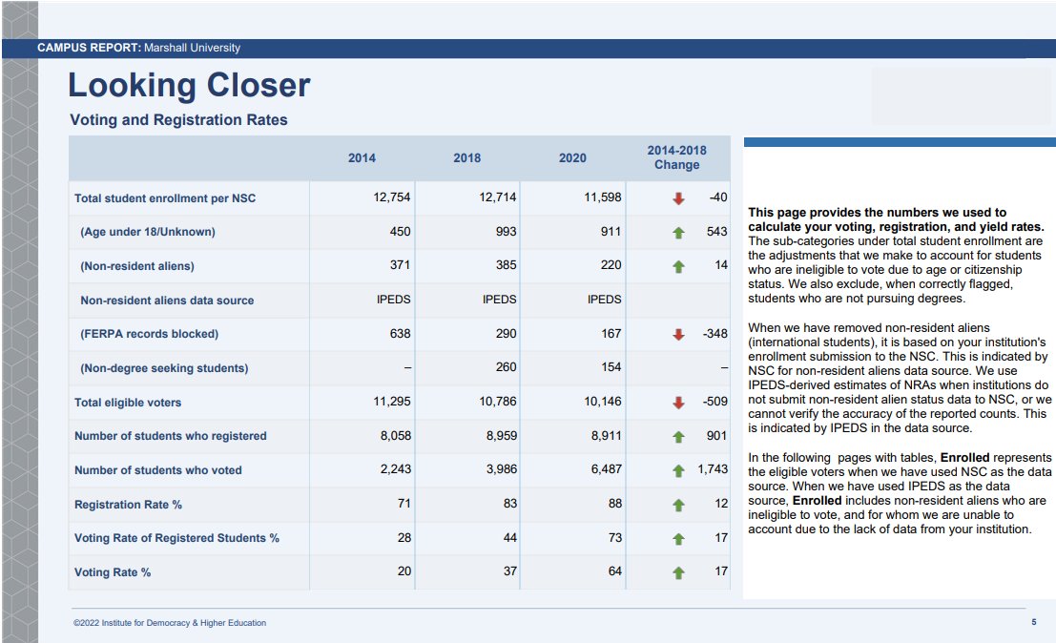Click the 10,146 eligible voters value for 2020
Viewport: 1056px width, 643px height.
click(x=603, y=402)
